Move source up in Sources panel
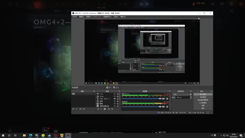This screenshot has width=245, height=138. click(x=109, y=109)
